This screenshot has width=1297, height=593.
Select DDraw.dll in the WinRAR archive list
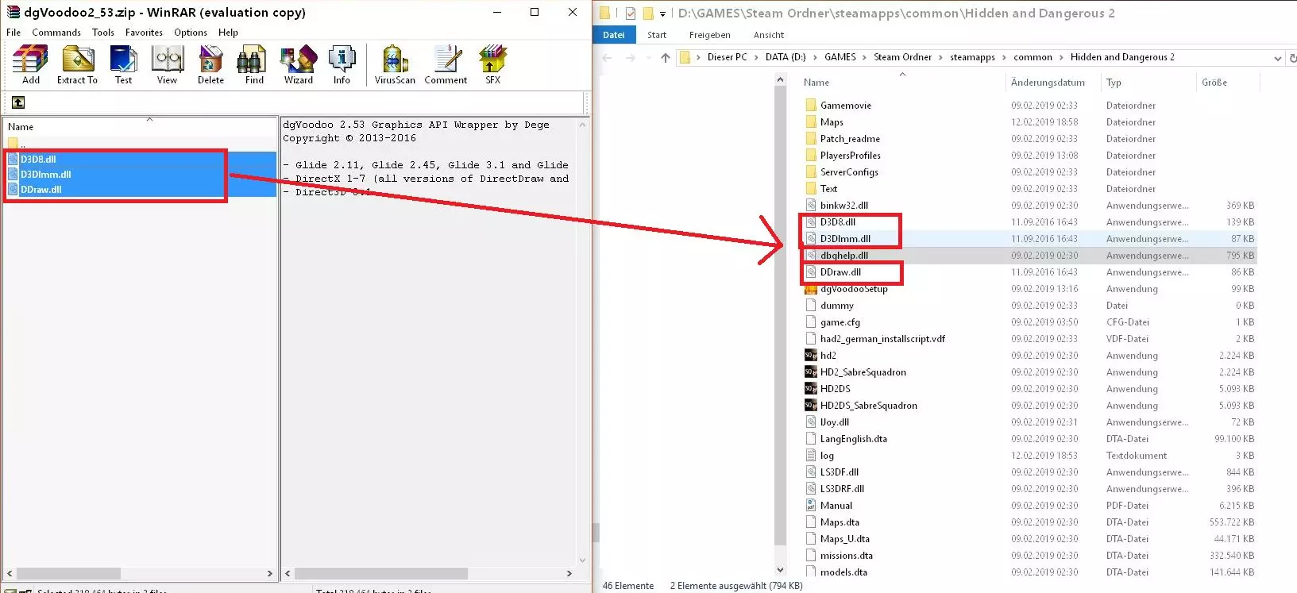[141, 190]
